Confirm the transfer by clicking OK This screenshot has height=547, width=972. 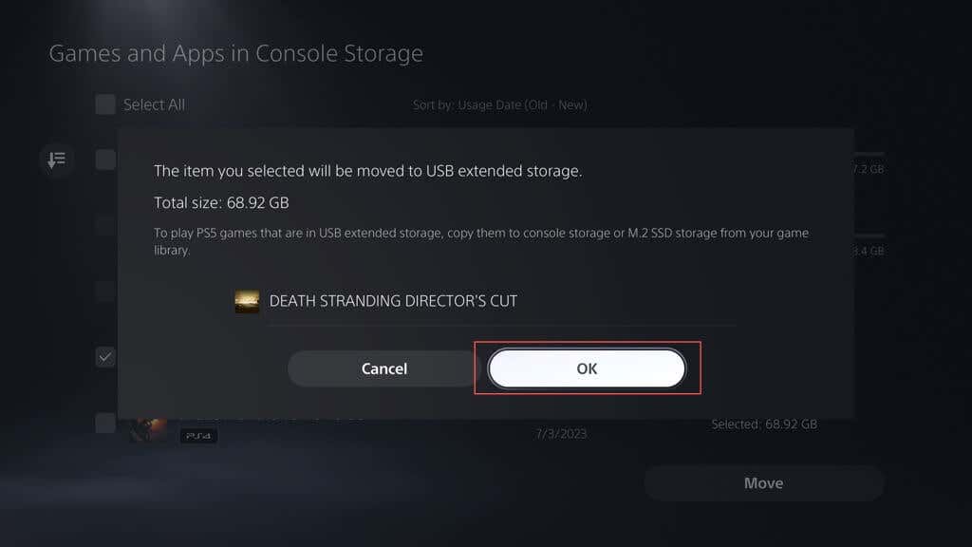587,368
